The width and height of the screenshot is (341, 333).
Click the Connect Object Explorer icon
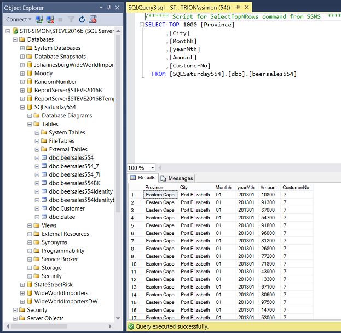pos(39,19)
